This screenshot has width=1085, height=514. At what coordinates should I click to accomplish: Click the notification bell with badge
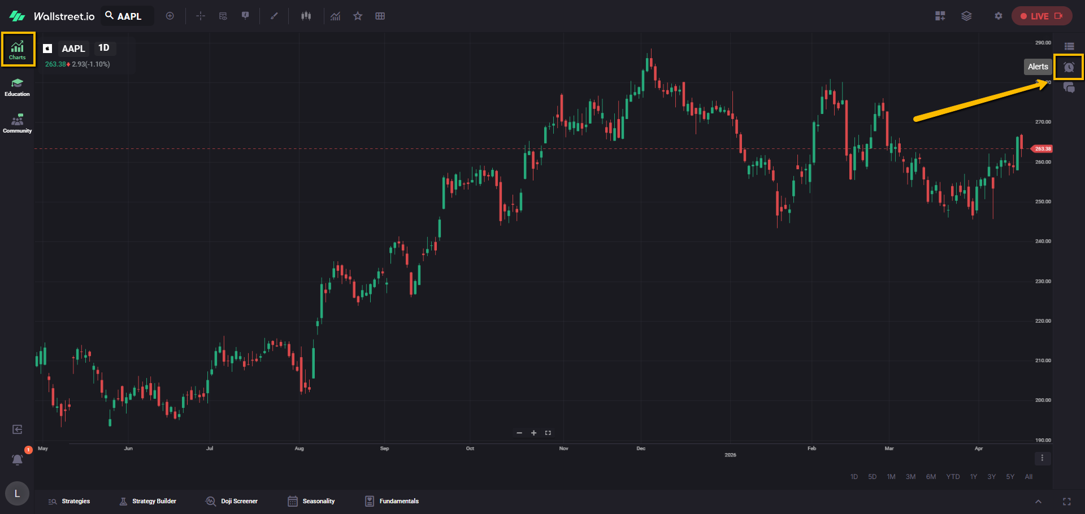(x=18, y=459)
